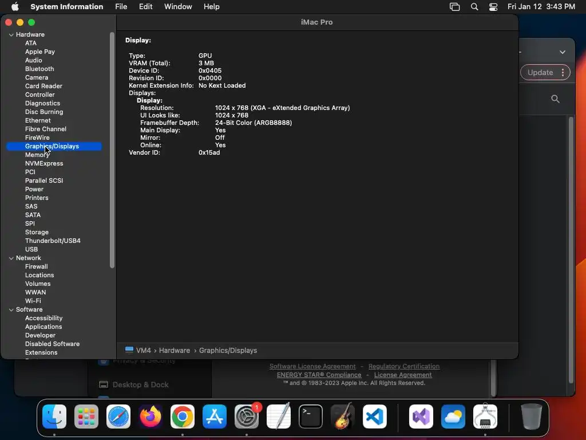Viewport: 586px width, 440px height.
Task: Select Apple Pay in the sidebar
Action: tap(40, 52)
